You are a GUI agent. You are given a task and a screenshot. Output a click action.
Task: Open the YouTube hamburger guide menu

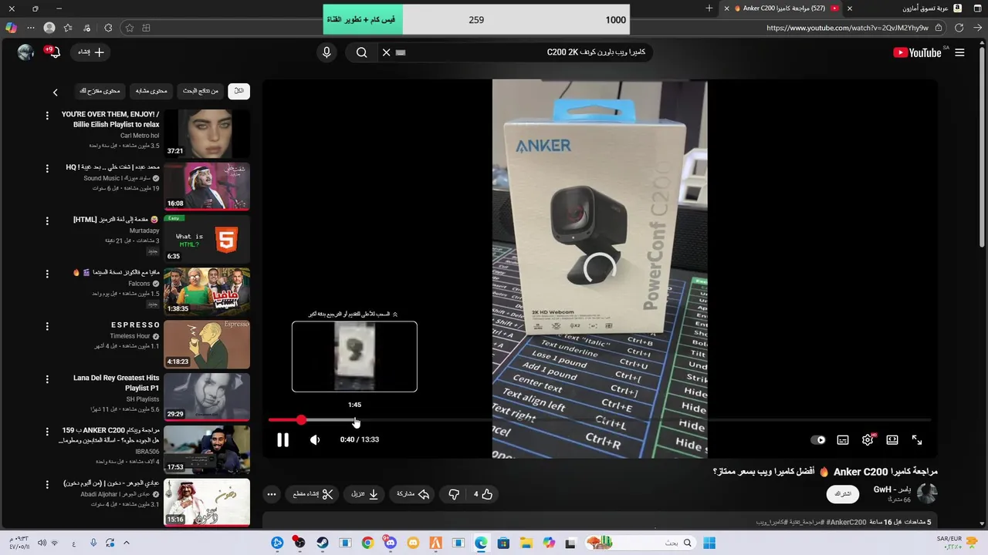(959, 52)
